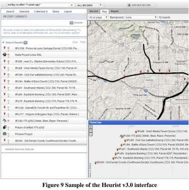The width and height of the screenshot is (189, 190).
Task: Toggle the bookmark star for list row 9FU84.175.a262
Action: pyautogui.click(x=8, y=121)
